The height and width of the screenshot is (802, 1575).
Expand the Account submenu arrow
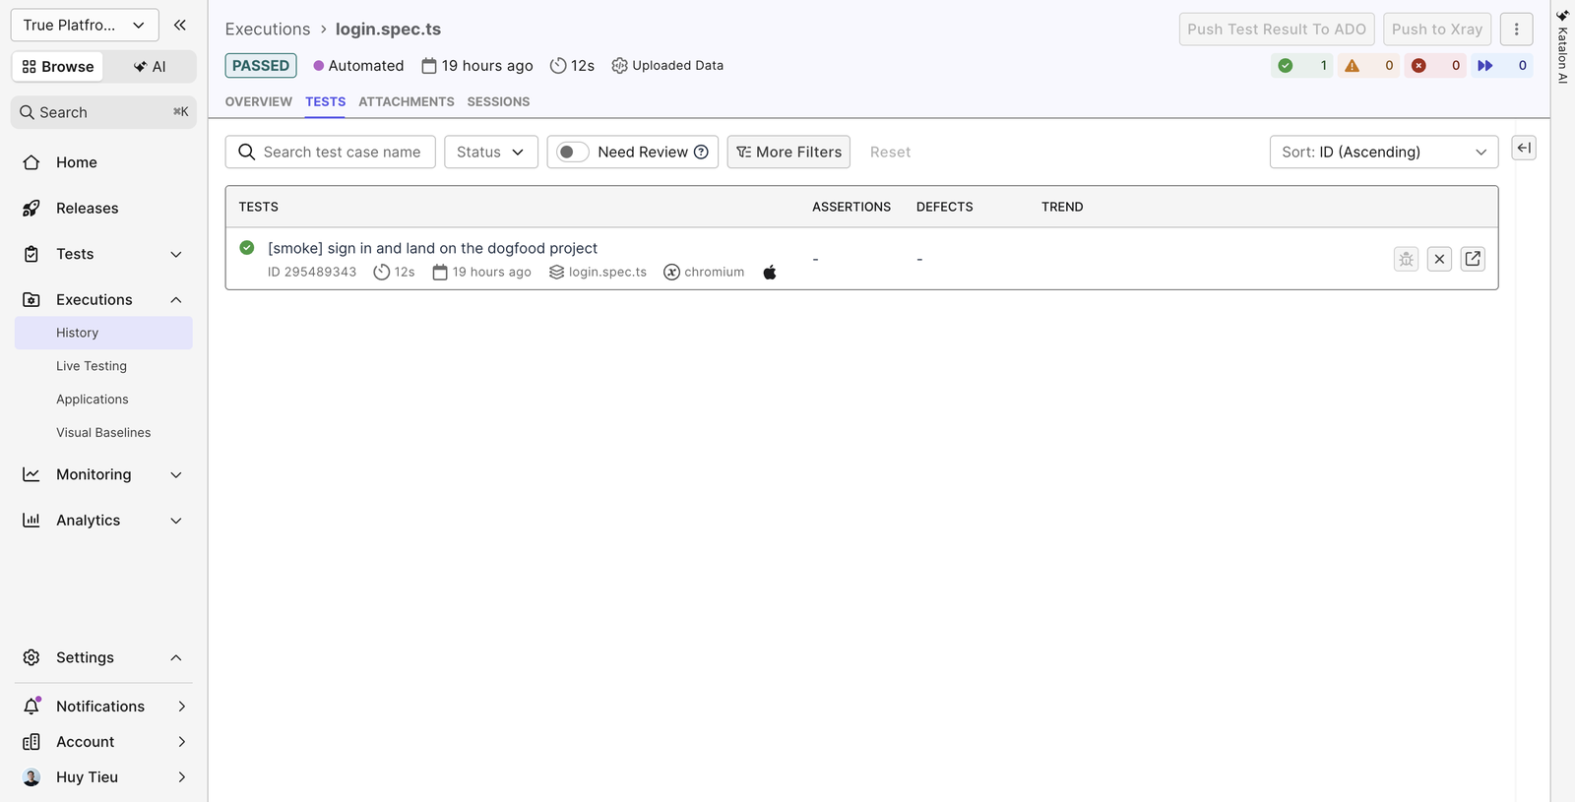pos(181,742)
